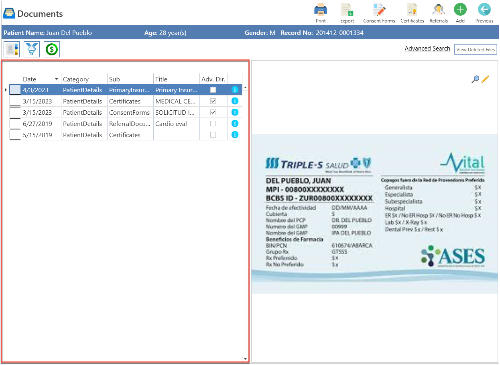
Task: Click the insurance card preview image
Action: pyautogui.click(x=374, y=213)
